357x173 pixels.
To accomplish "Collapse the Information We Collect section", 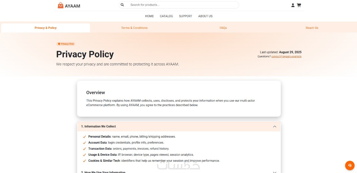I will point(274,126).
